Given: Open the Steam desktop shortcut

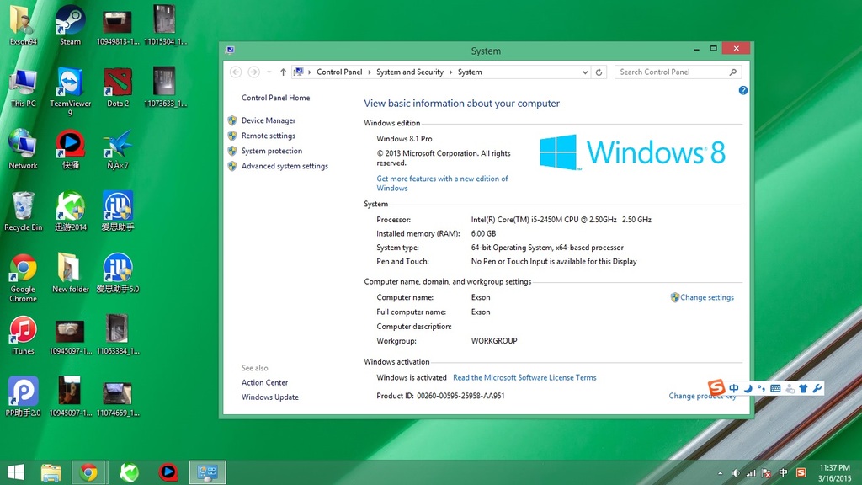Looking at the screenshot, I should (70, 24).
